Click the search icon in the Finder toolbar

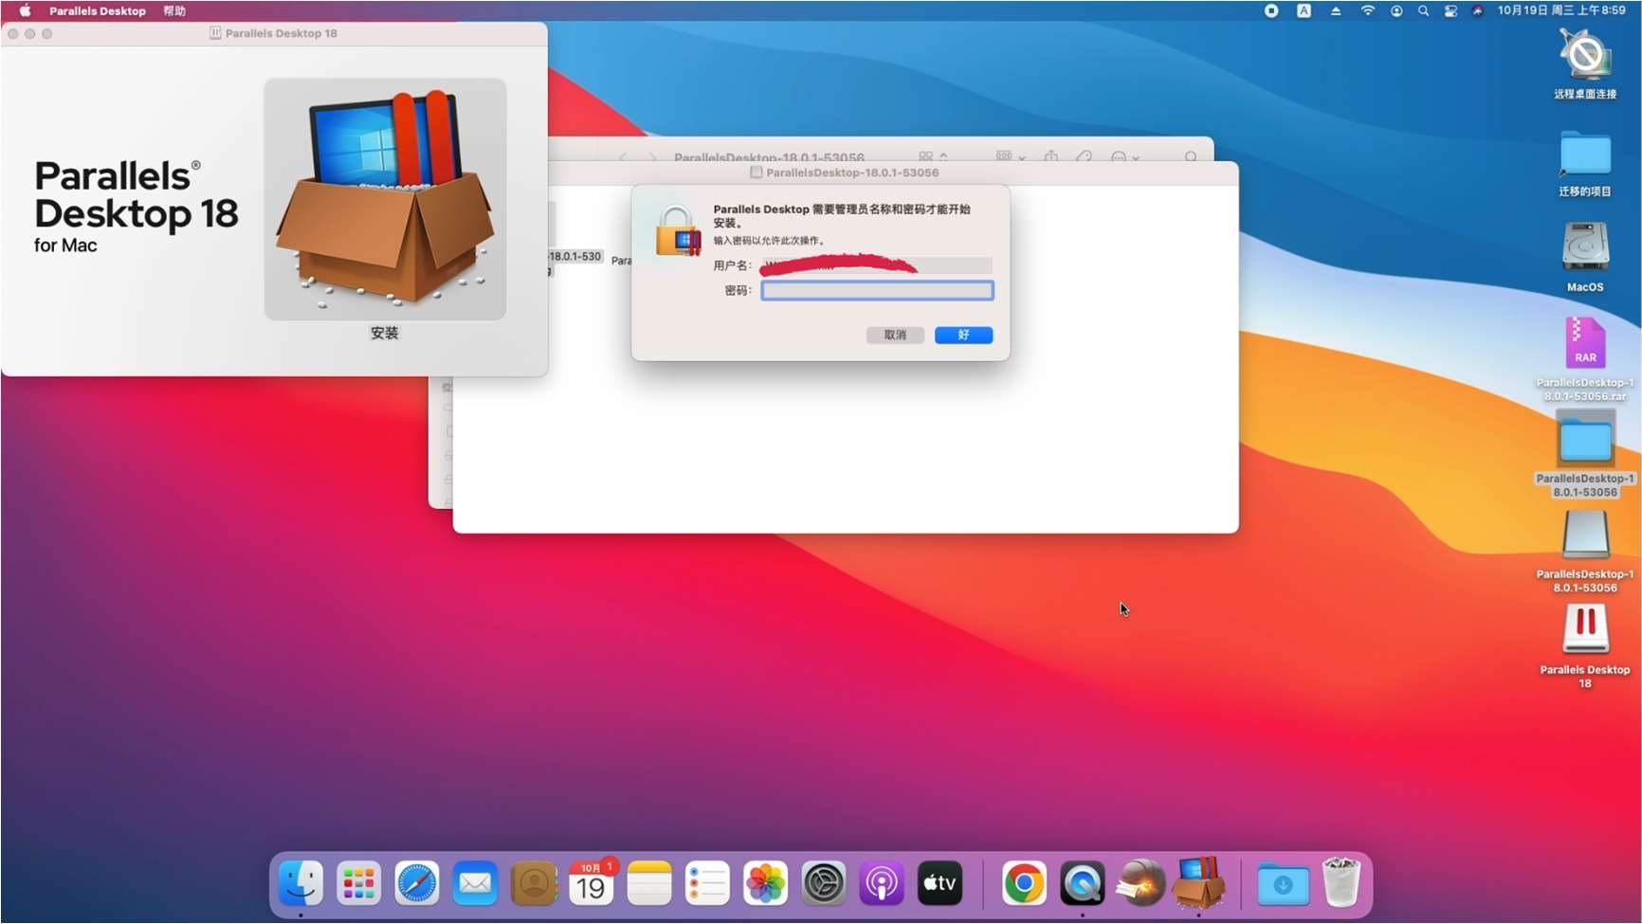pos(1191,156)
